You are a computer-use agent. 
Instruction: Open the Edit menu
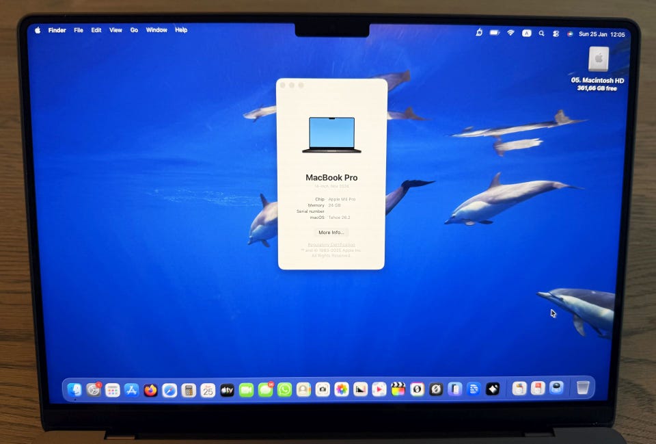tap(96, 30)
